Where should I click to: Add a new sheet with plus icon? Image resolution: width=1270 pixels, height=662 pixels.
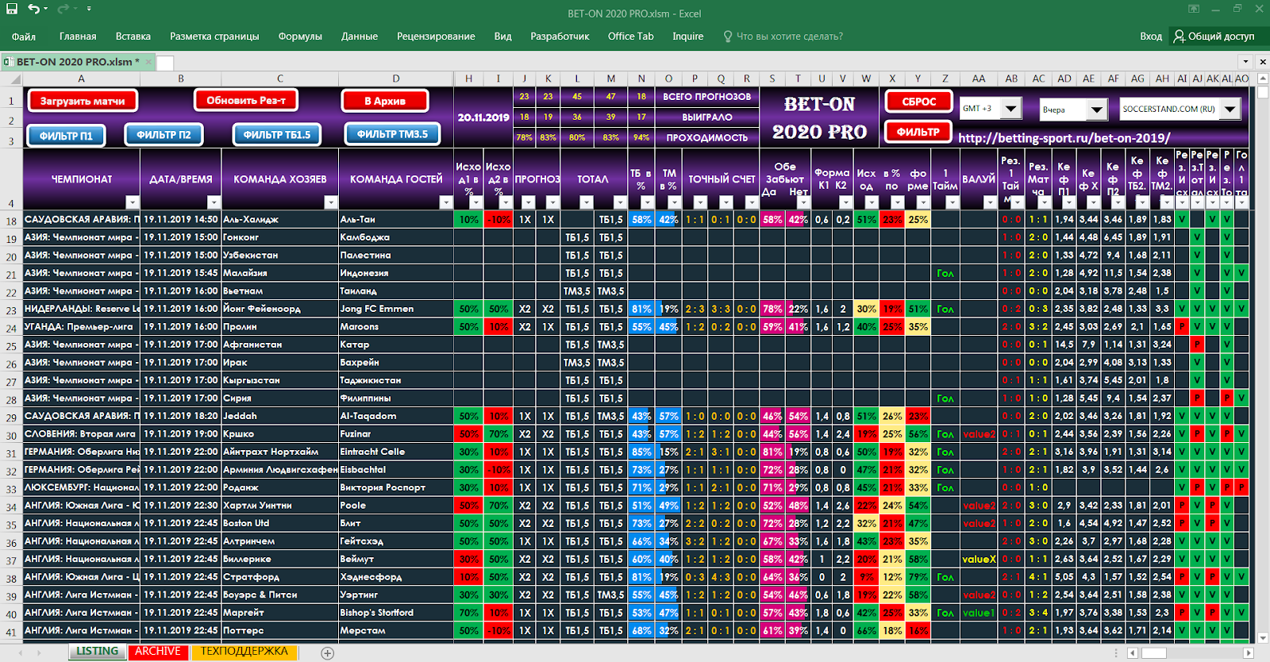coord(328,652)
